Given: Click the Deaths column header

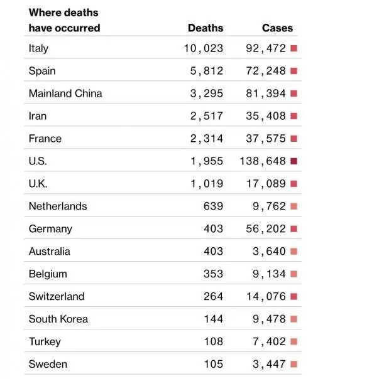Looking at the screenshot, I should pyautogui.click(x=205, y=28).
